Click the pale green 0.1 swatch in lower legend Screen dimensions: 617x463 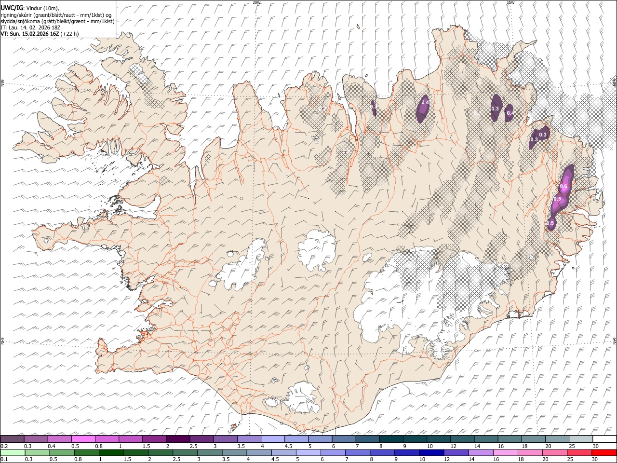tap(12, 452)
